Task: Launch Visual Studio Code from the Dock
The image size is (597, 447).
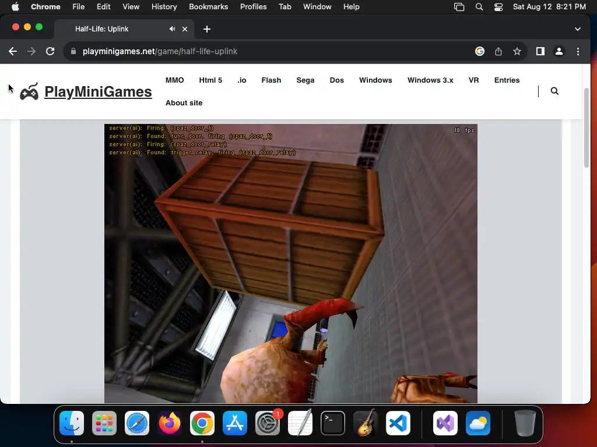Action: tap(398, 423)
